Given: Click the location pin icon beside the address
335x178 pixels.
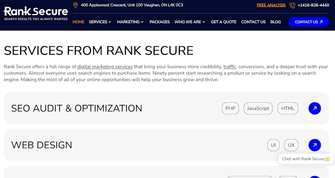Looking at the screenshot, I should 76,5.
